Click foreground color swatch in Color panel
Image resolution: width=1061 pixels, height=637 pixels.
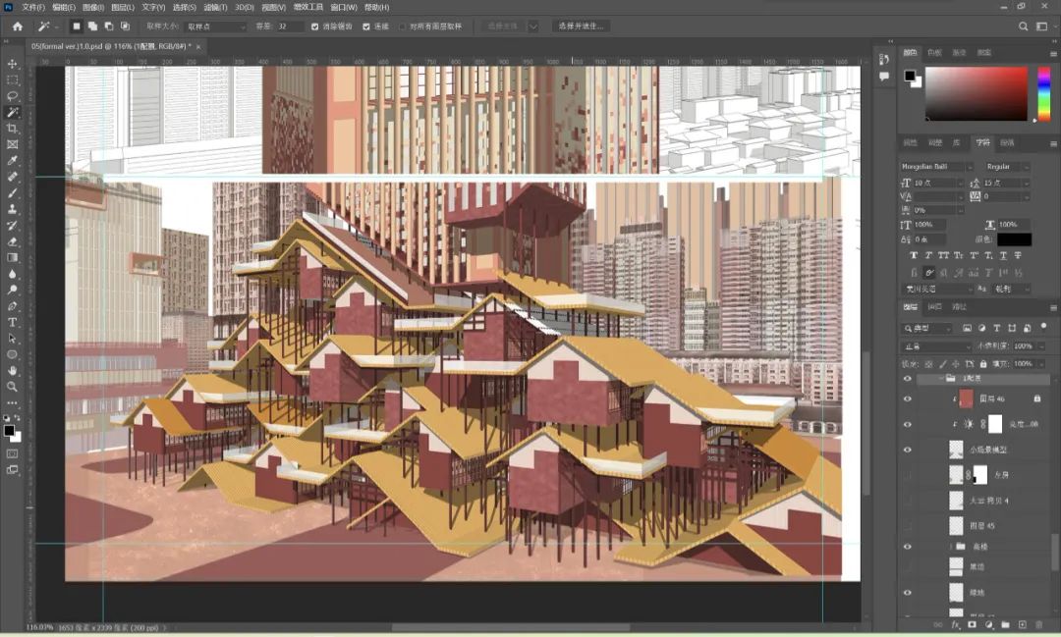pyautogui.click(x=910, y=76)
